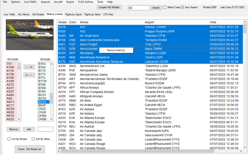Open the Options menu

click(16, 2)
